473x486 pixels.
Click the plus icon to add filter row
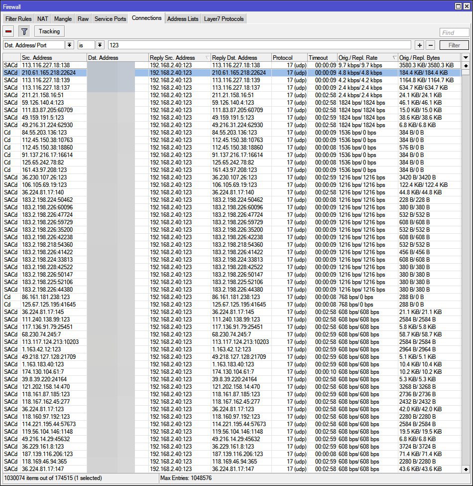tap(420, 45)
